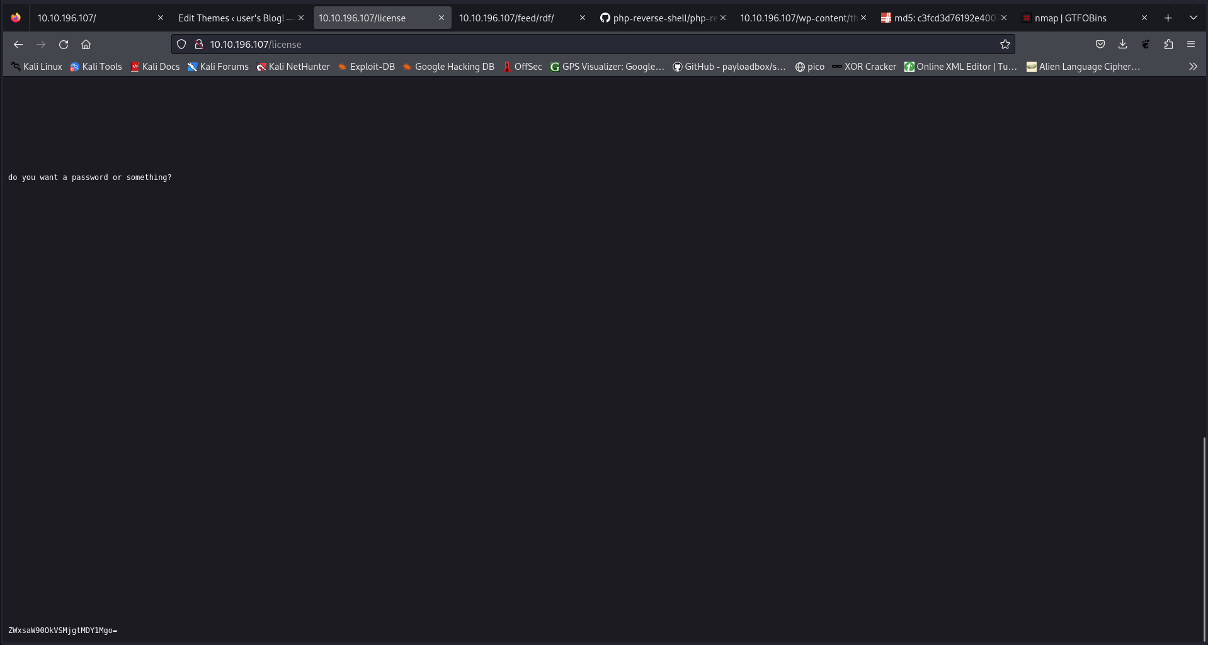Click the forward navigation arrow
Viewport: 1208px width, 645px height.
[x=41, y=44]
